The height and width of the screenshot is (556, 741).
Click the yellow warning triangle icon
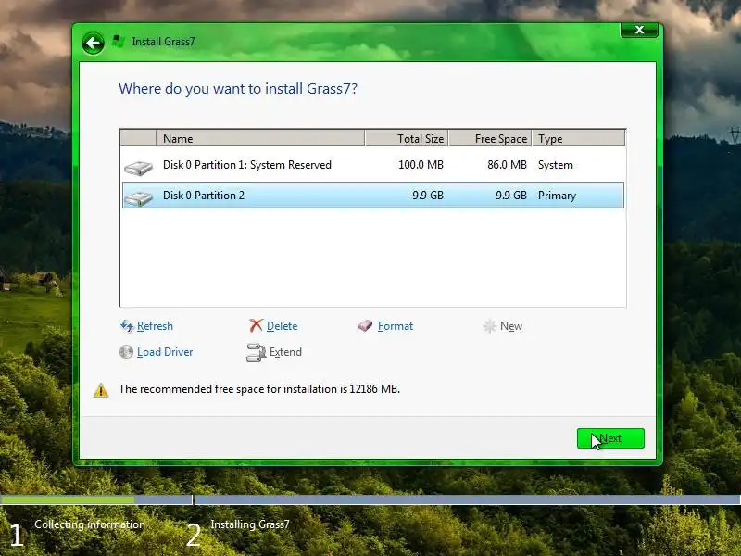101,390
